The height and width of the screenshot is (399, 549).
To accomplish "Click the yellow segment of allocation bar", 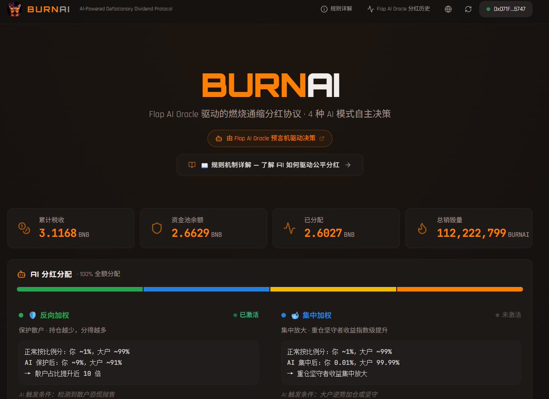I will (333, 289).
